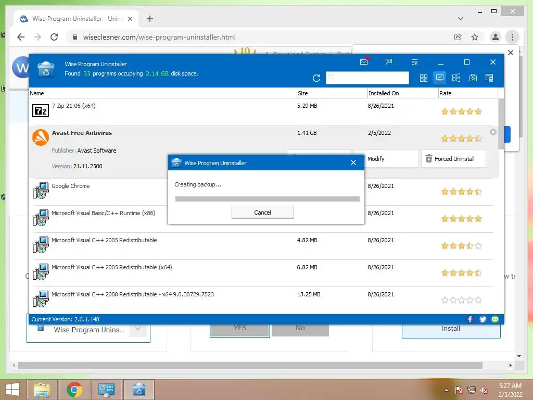Sort programs by Name column
533x400 pixels.
[x=162, y=93]
